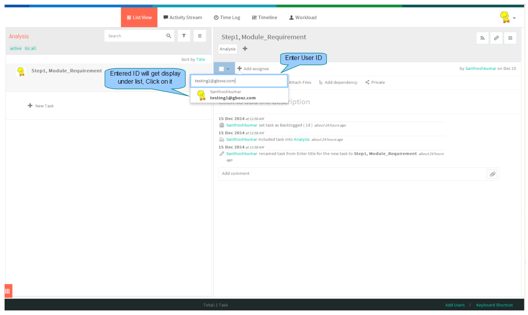
Task: Click the search magnifier icon
Action: click(169, 36)
